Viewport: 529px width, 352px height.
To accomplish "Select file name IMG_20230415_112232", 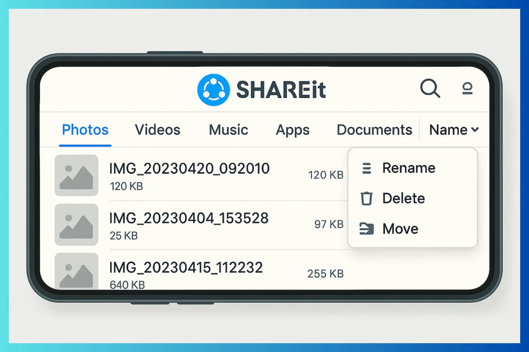I will coord(186,268).
